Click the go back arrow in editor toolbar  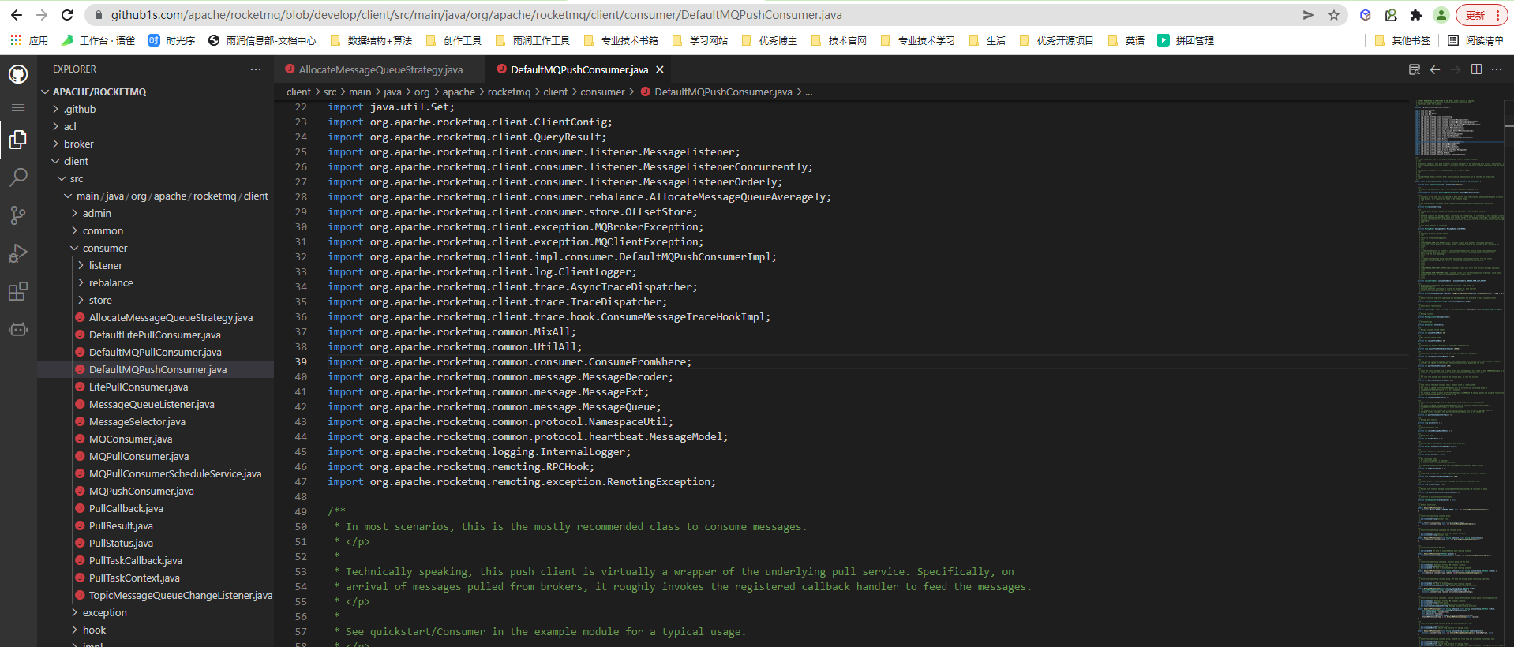coord(1435,69)
